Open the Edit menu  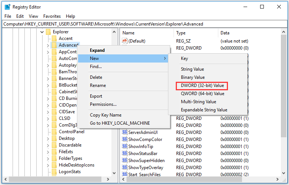coord(20,16)
